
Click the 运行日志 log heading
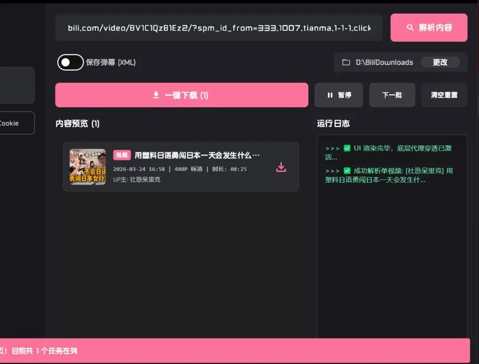(333, 123)
